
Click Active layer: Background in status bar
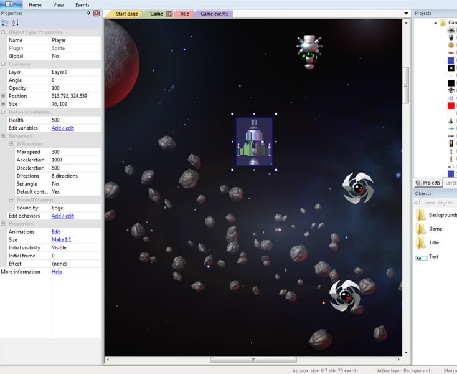pos(403,370)
